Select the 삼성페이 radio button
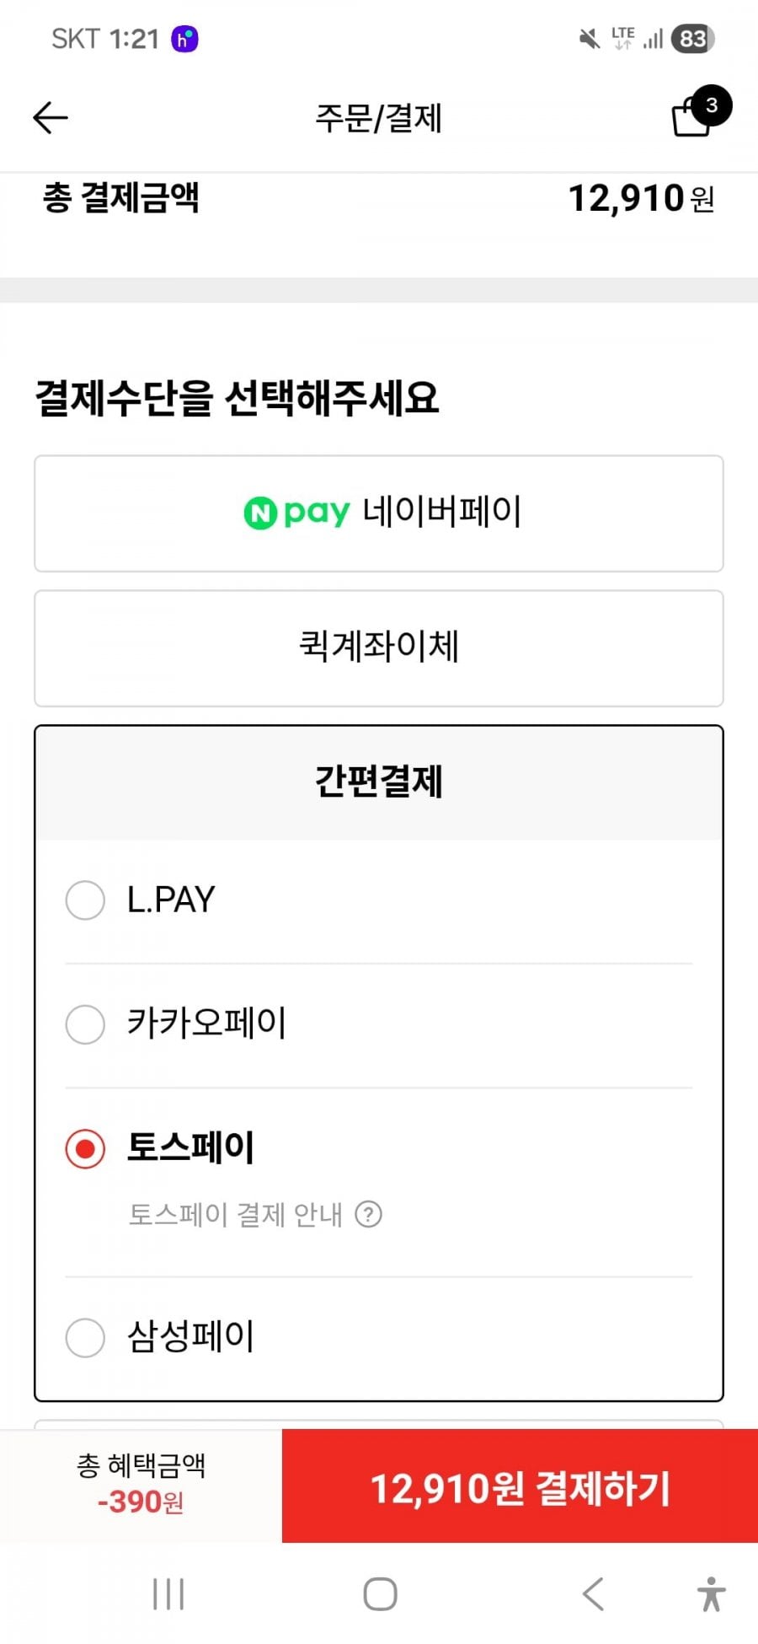The height and width of the screenshot is (1644, 758). coord(85,1337)
